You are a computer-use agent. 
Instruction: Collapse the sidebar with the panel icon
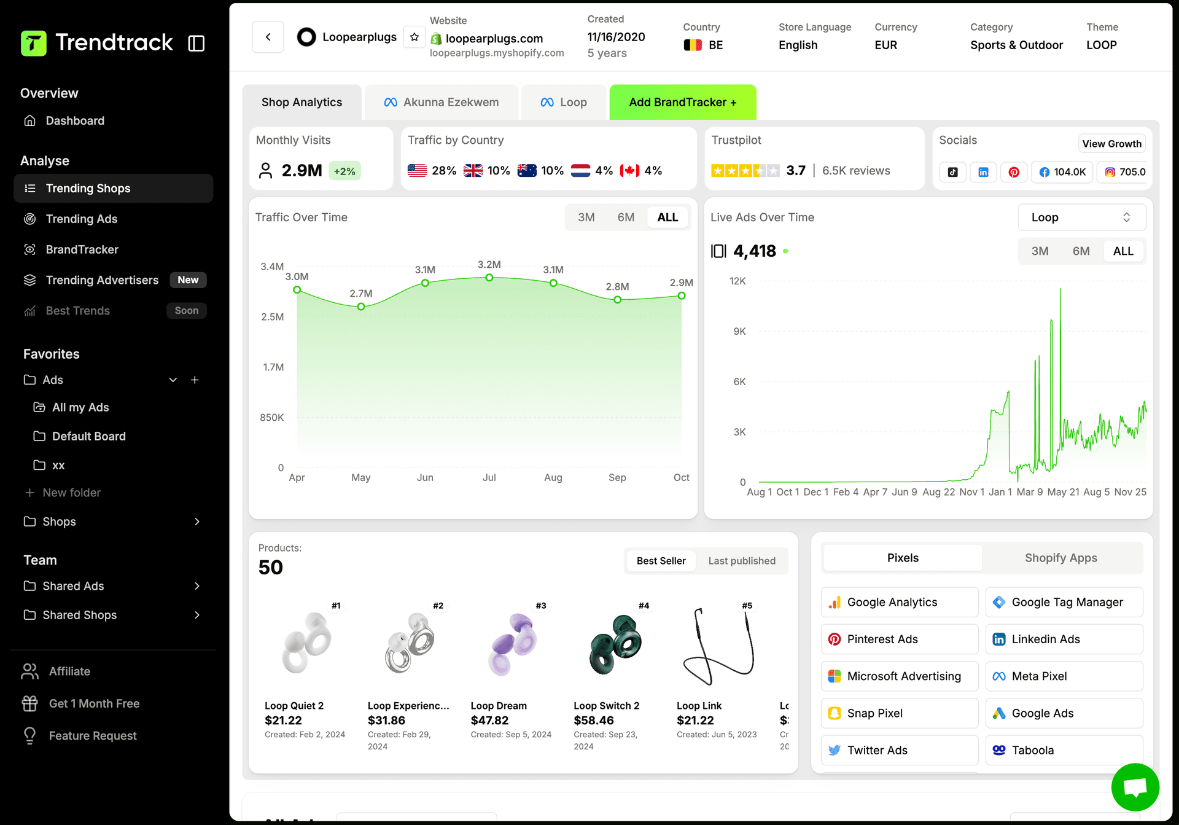[196, 42]
